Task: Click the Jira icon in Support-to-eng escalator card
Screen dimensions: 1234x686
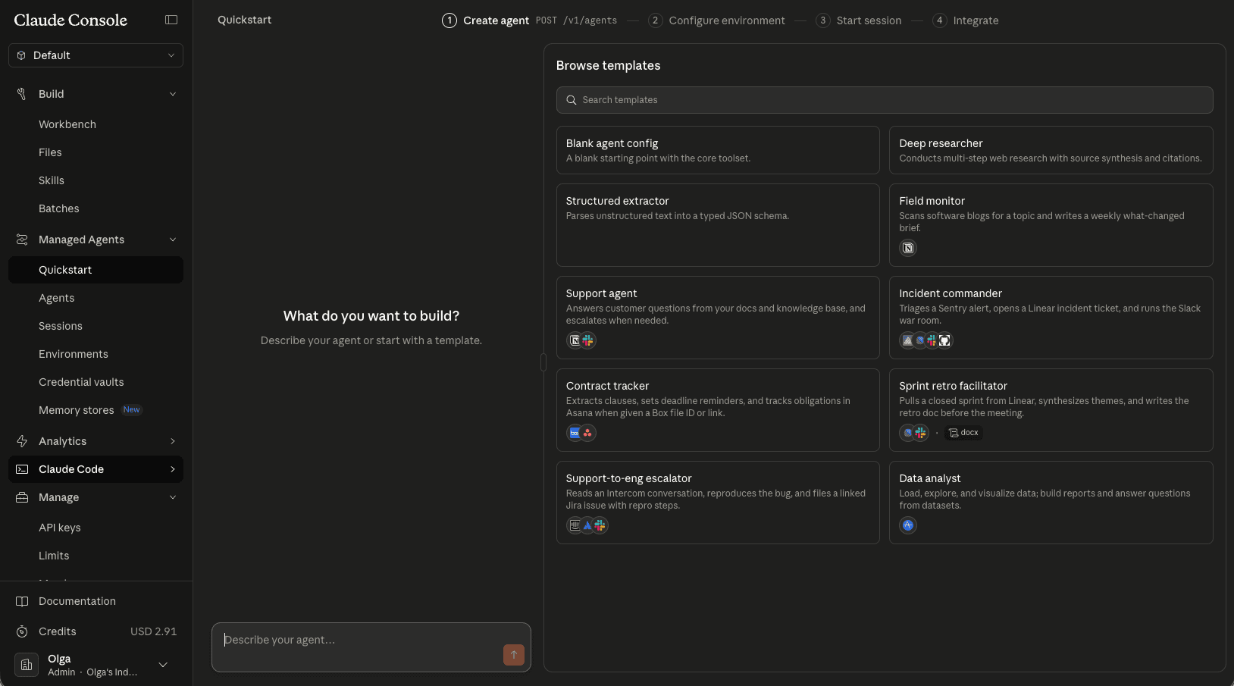Action: [x=587, y=525]
